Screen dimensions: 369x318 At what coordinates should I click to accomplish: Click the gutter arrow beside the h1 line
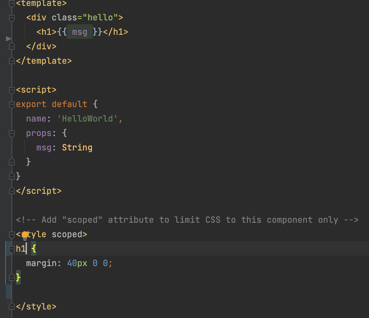(9, 39)
